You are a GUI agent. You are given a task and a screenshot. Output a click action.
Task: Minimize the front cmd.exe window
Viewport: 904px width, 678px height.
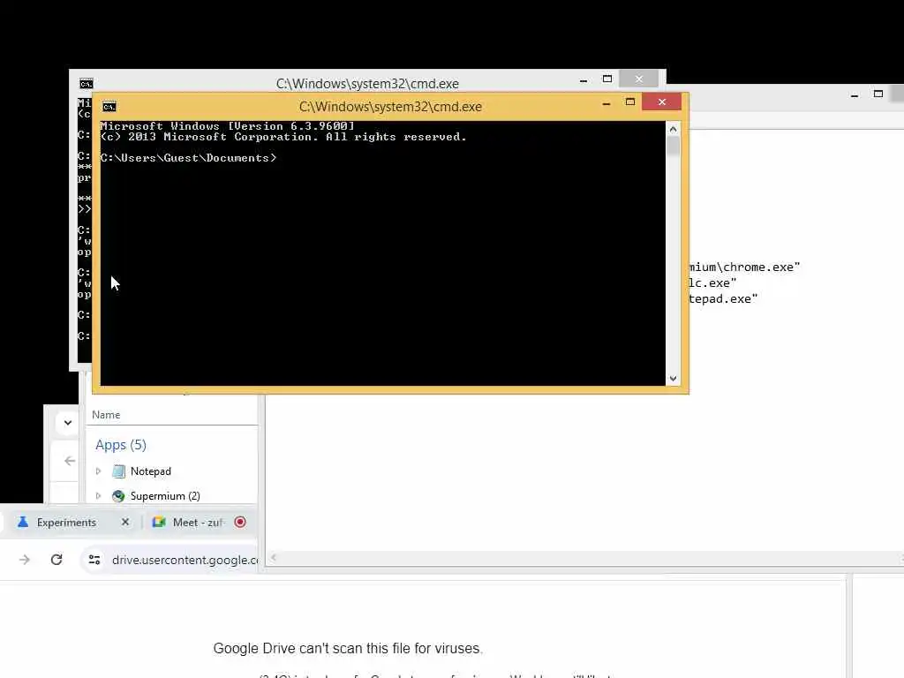[x=606, y=102]
